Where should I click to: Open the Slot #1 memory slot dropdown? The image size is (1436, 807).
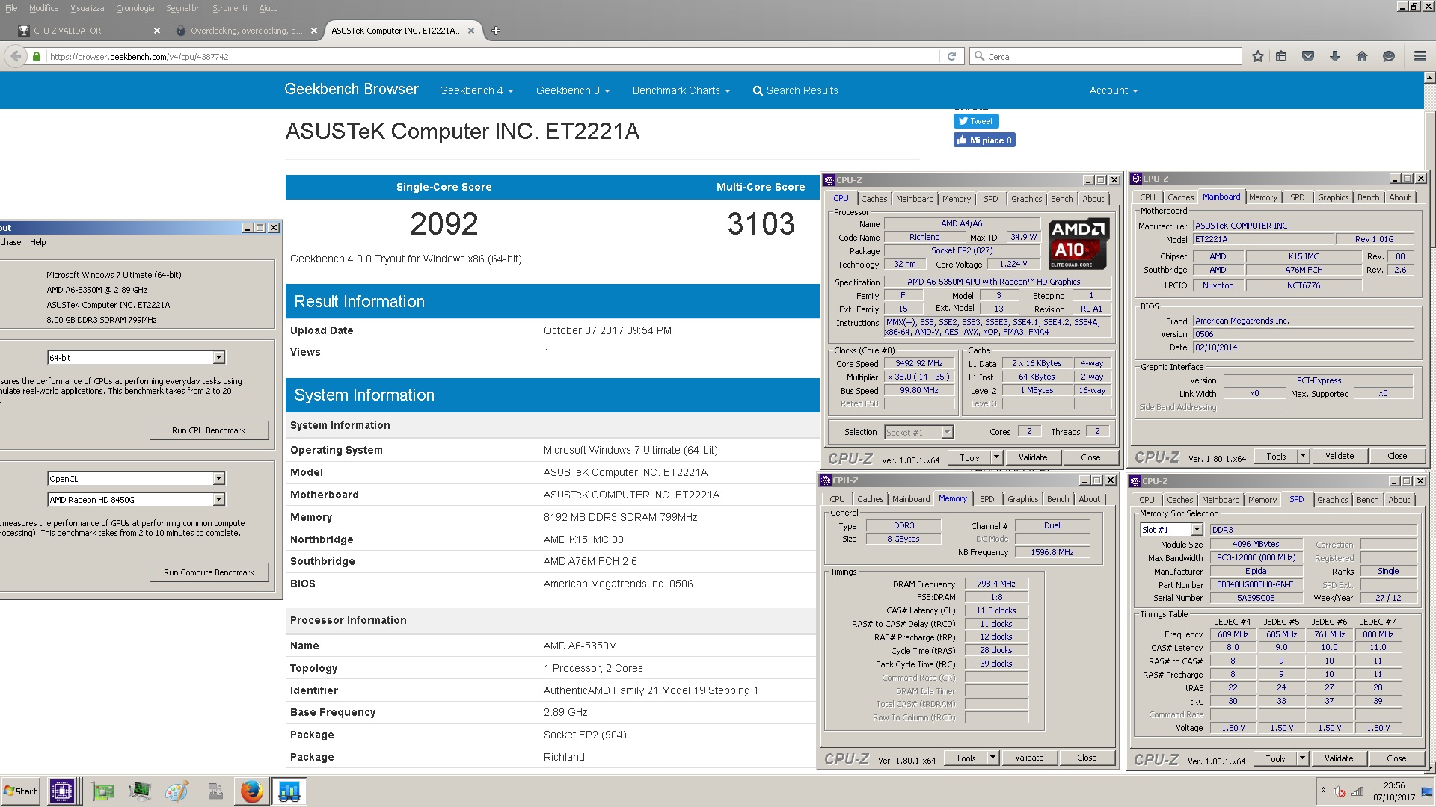click(x=1170, y=530)
